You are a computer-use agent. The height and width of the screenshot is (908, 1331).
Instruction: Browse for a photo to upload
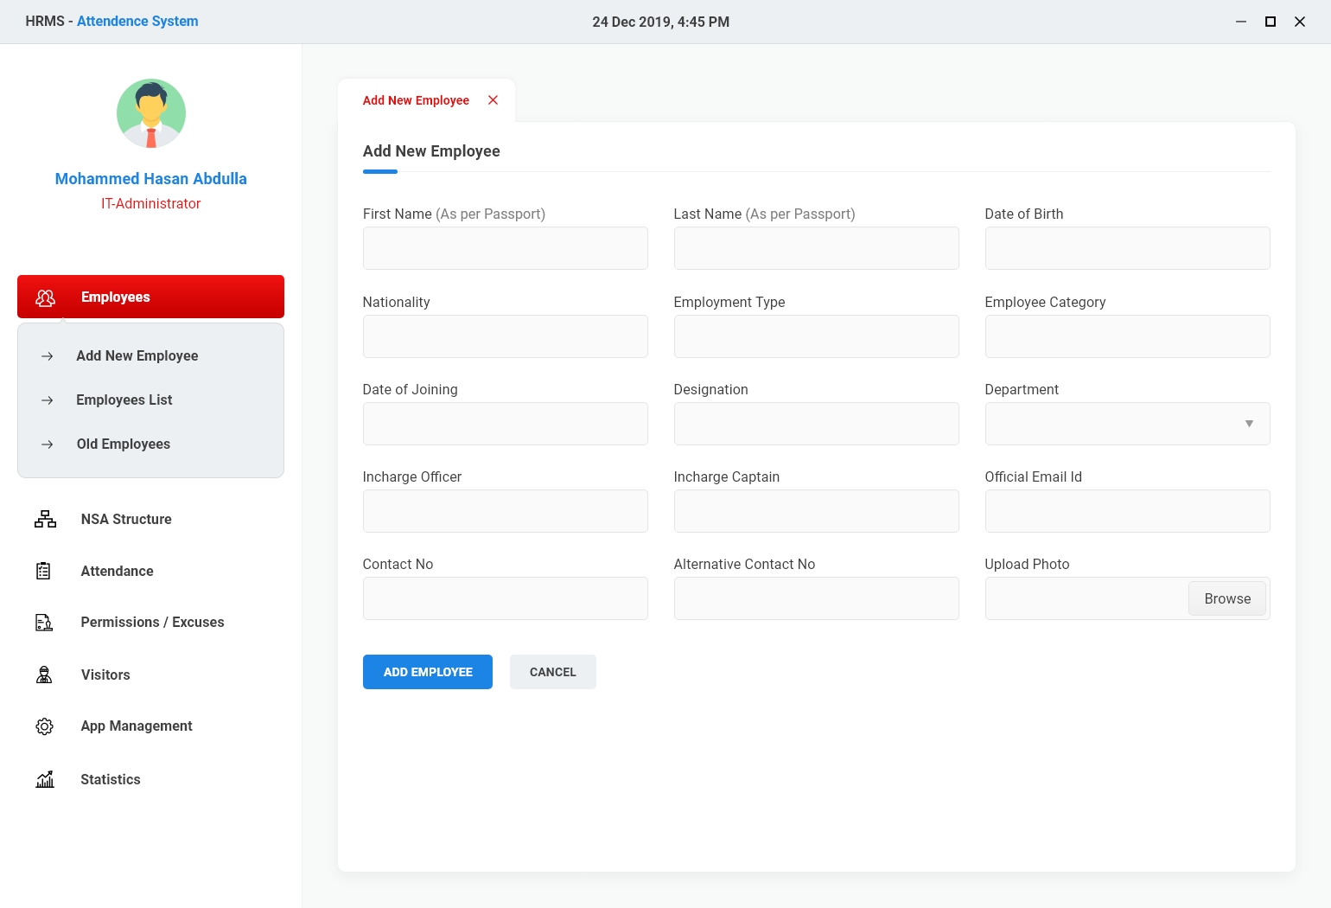1226,598
